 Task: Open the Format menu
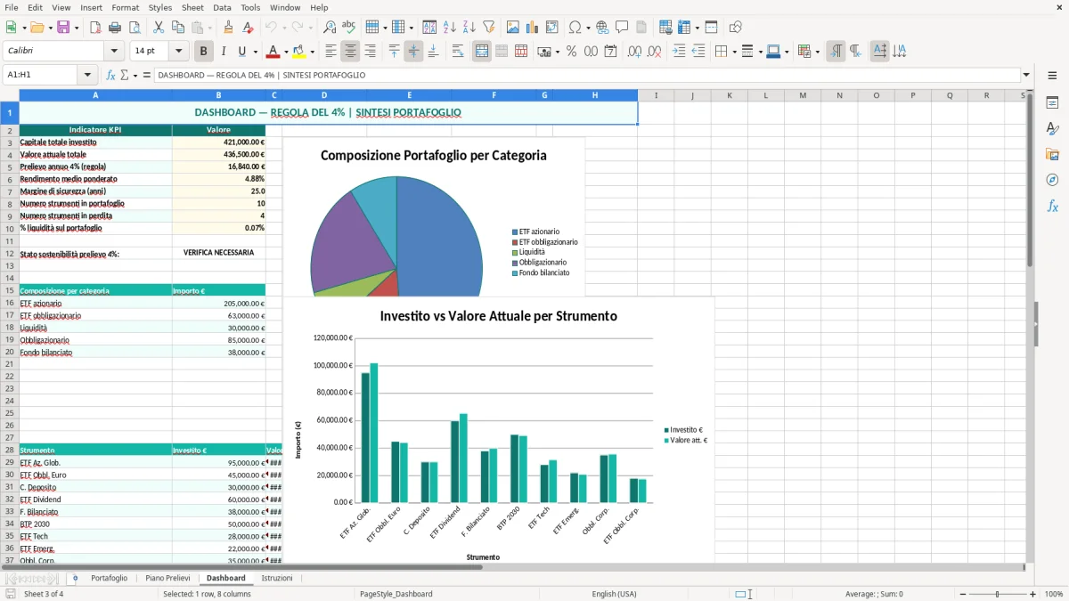click(126, 7)
